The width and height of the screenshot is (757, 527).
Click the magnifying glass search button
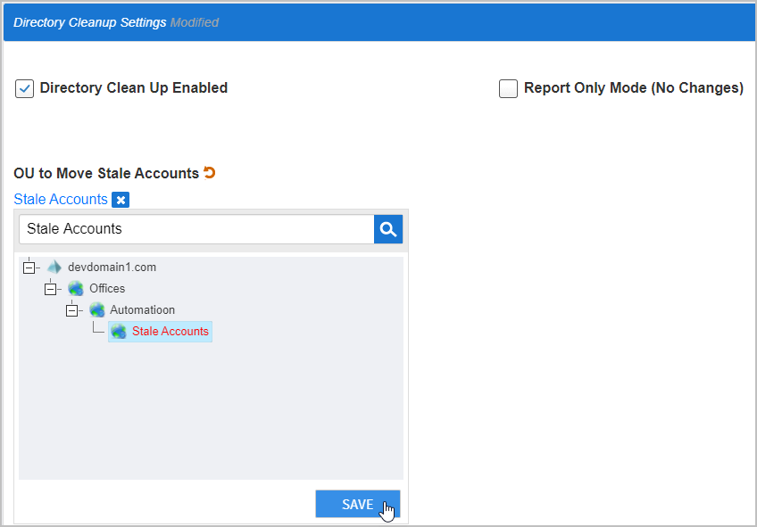tap(388, 229)
